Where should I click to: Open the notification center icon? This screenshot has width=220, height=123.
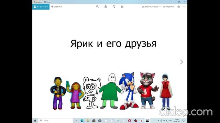point(183,121)
